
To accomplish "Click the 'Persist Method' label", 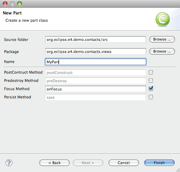I will click(x=17, y=97).
